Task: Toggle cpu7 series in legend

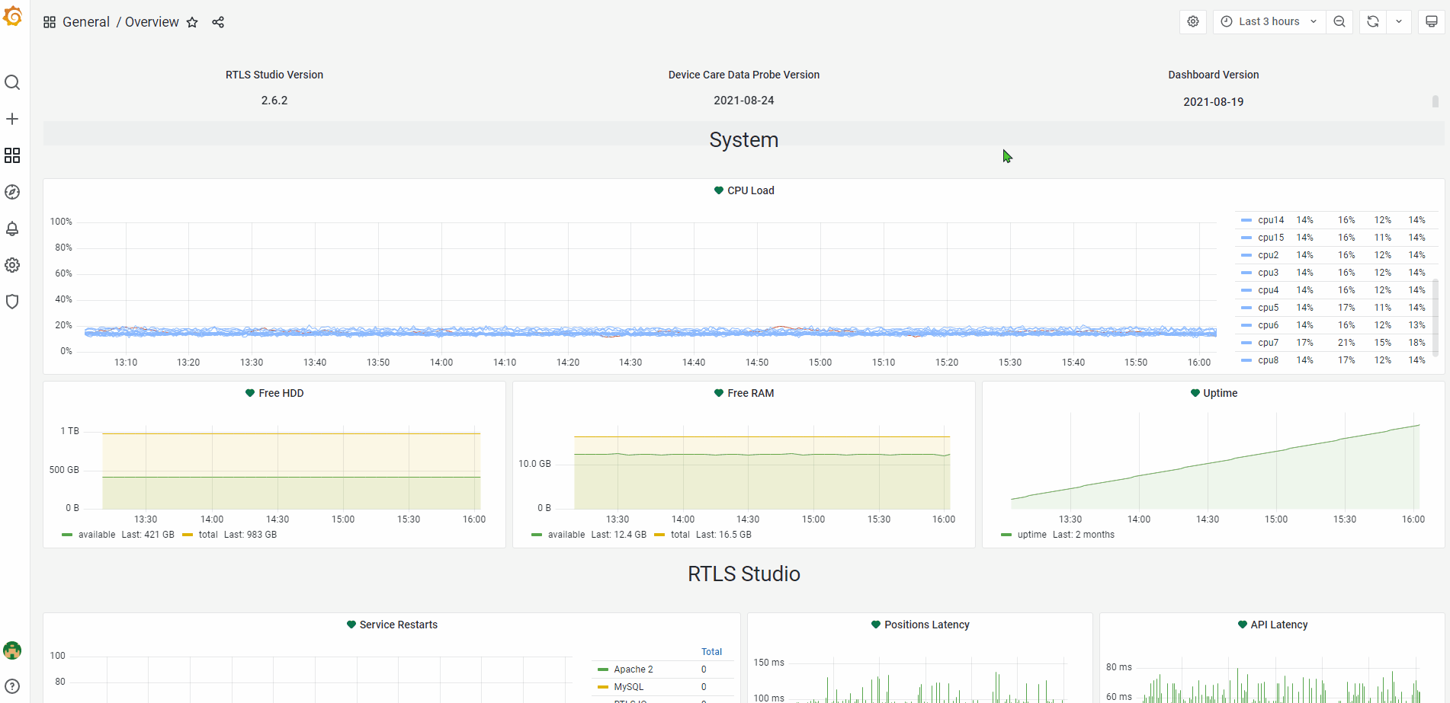Action: (x=1268, y=343)
